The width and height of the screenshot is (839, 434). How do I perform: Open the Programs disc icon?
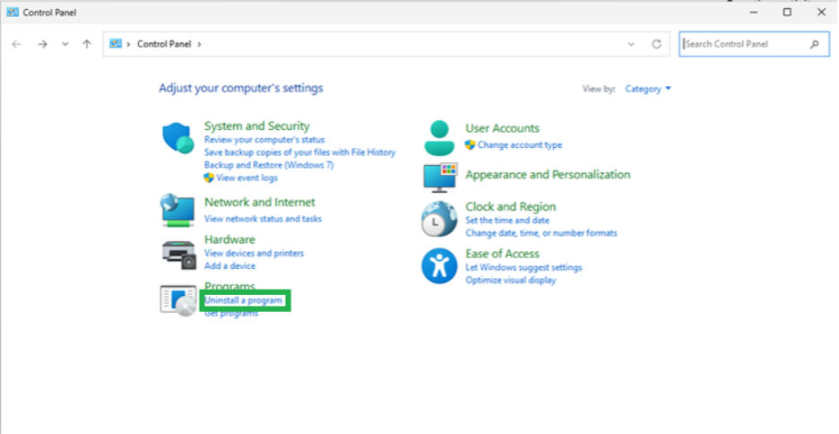(178, 300)
